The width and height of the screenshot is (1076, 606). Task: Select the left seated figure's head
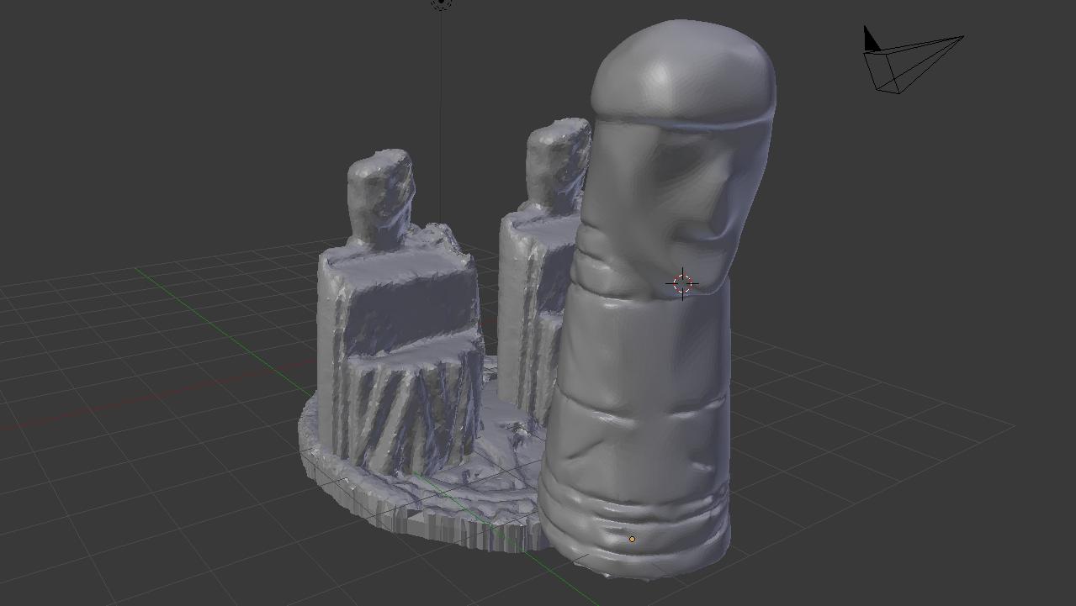pyautogui.click(x=380, y=192)
